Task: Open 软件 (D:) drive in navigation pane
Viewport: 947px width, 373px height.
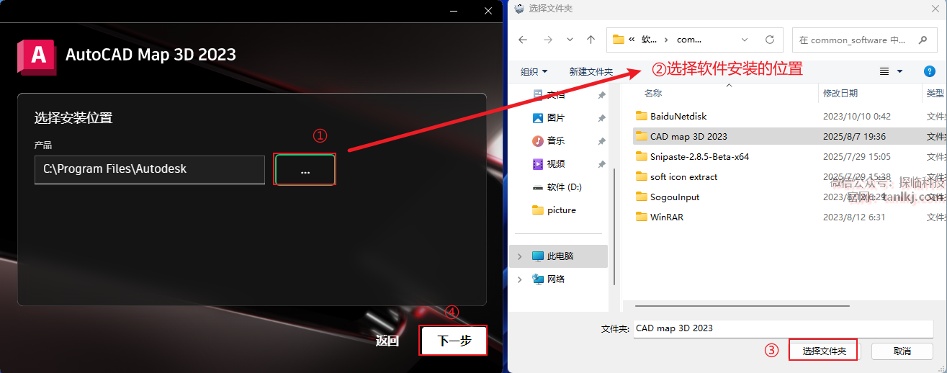Action: point(564,186)
